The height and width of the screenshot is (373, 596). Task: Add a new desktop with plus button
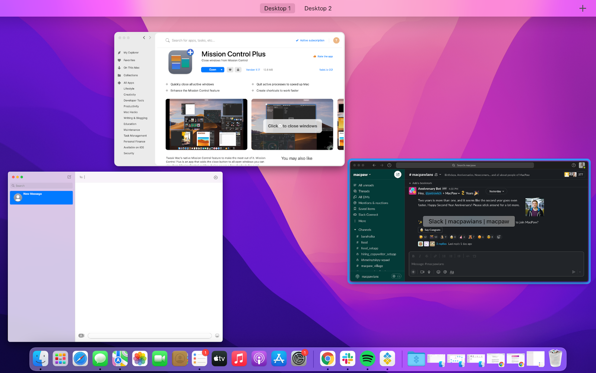[583, 8]
